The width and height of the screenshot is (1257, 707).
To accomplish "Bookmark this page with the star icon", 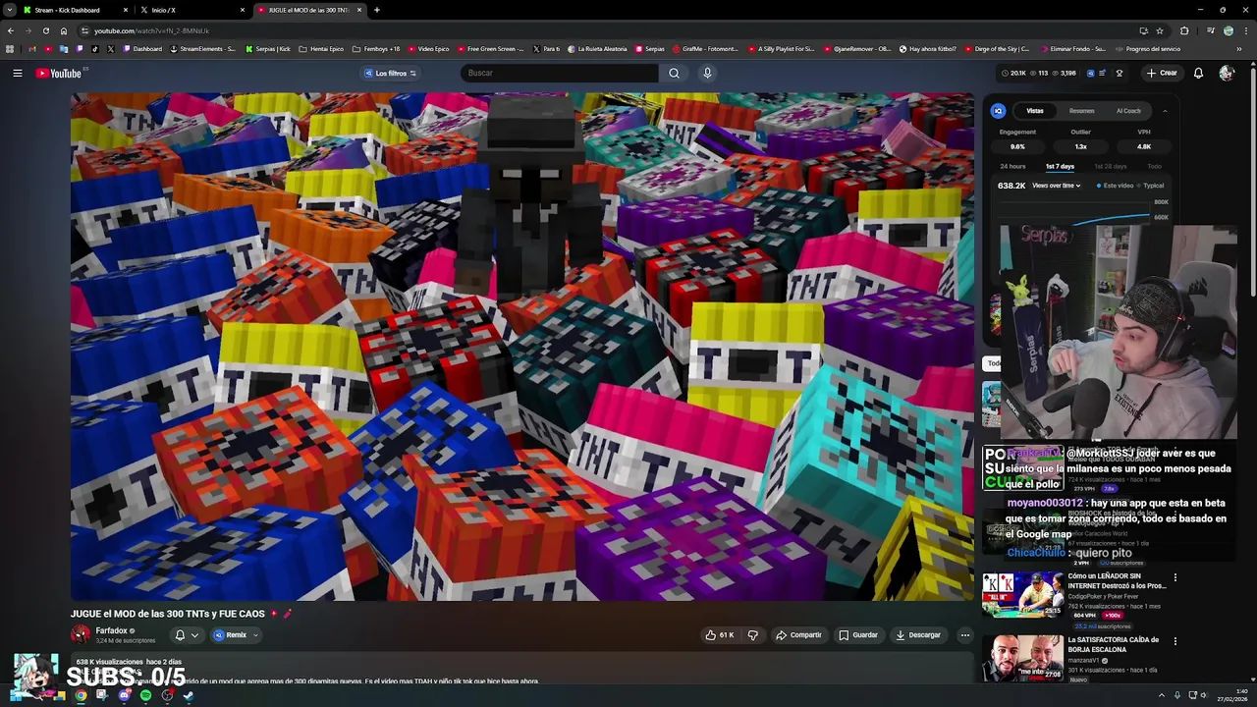I will pos(1160,30).
